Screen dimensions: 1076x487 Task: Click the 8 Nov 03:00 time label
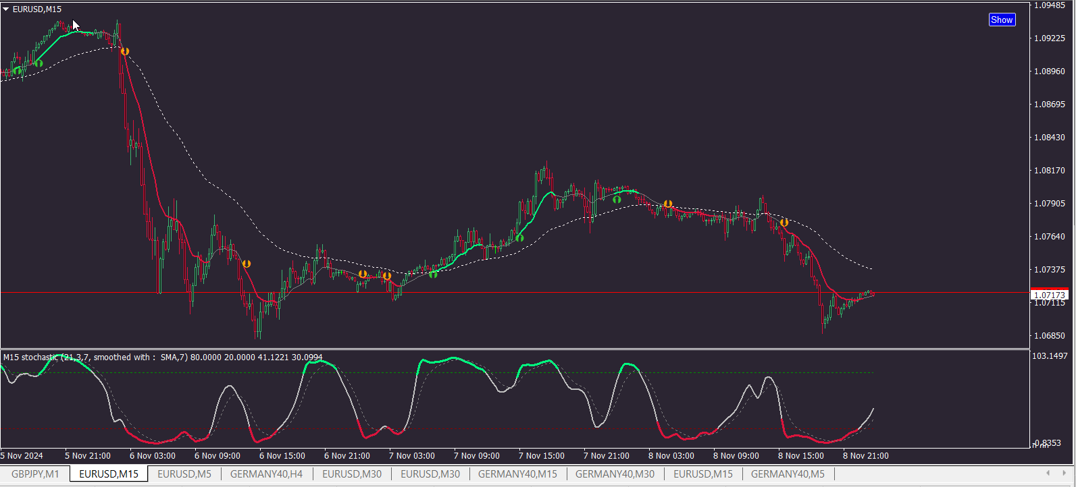click(x=671, y=456)
